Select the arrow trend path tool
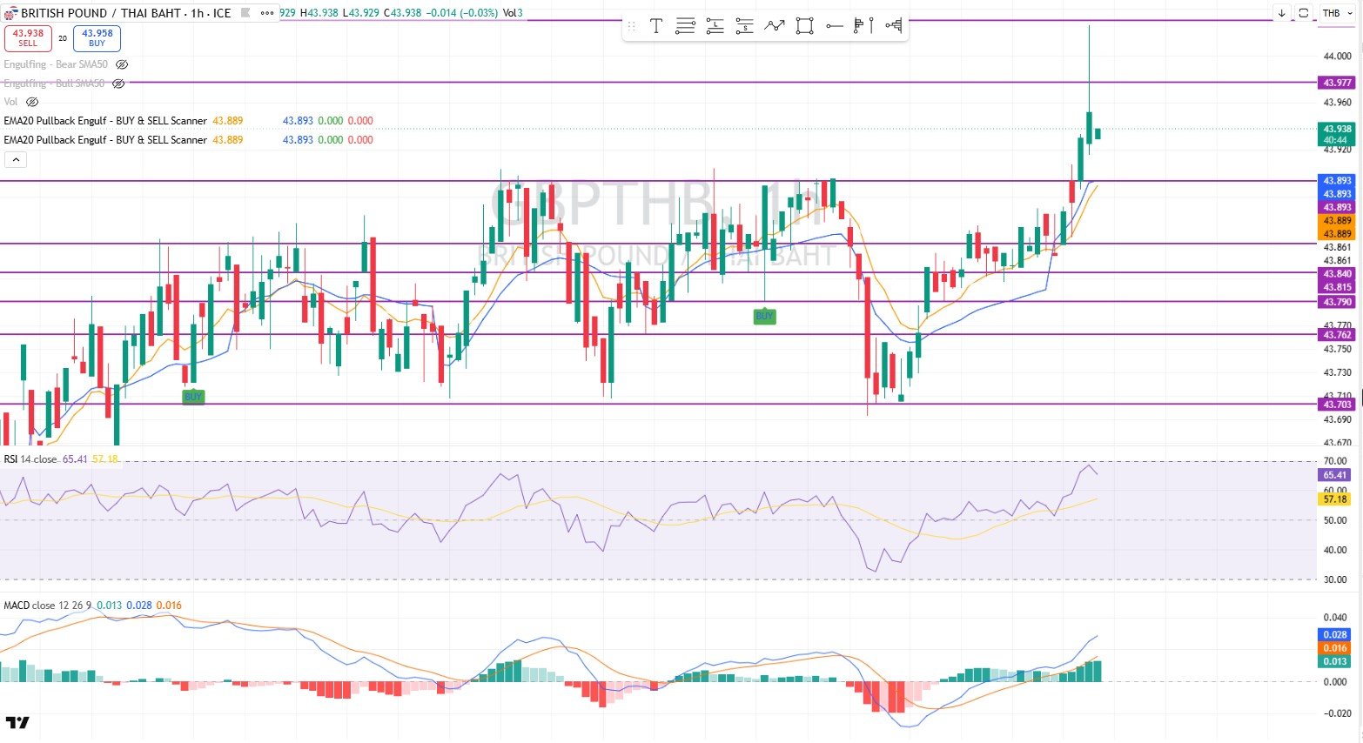 click(x=775, y=26)
